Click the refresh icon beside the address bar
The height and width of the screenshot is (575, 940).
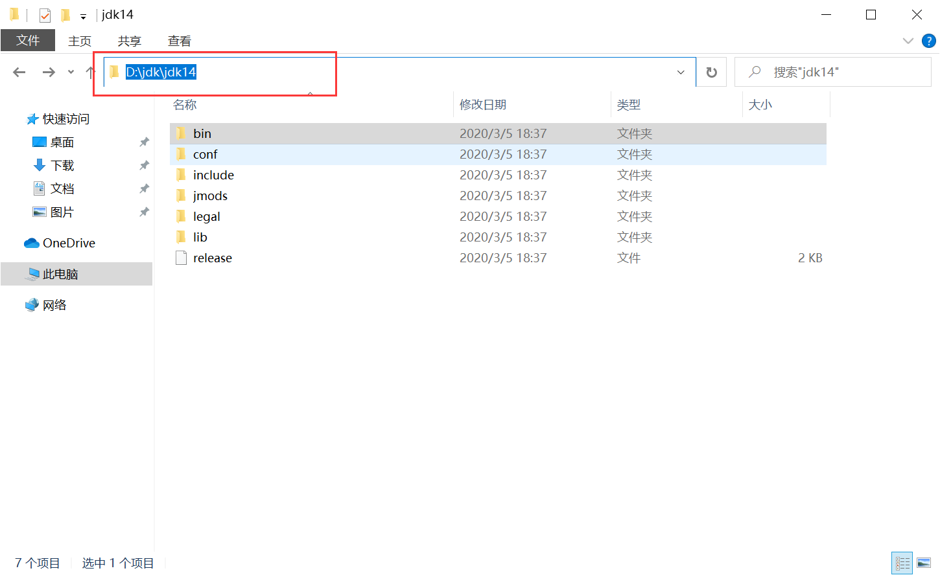(x=711, y=72)
